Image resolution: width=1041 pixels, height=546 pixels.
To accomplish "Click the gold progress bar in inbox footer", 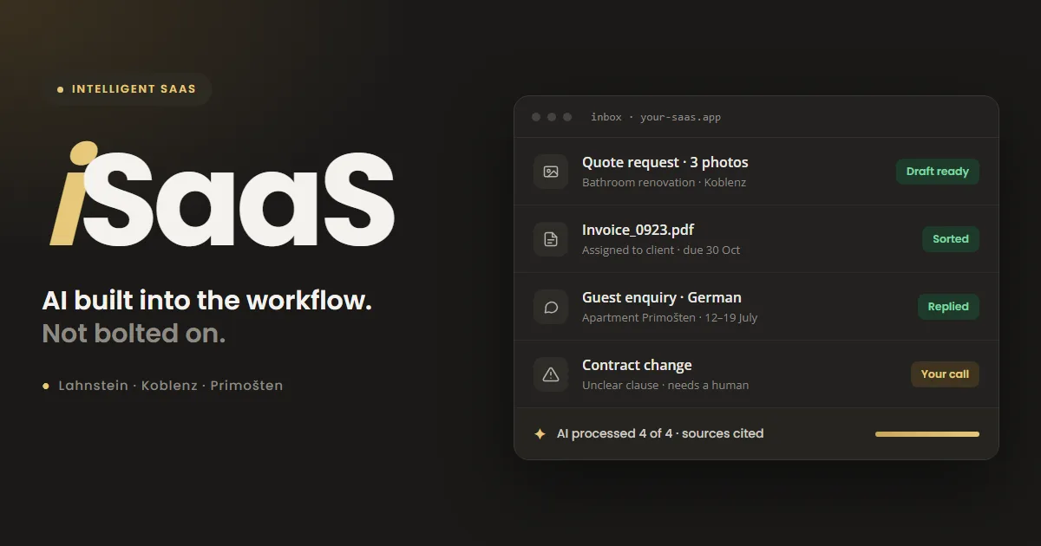I will [x=927, y=434].
